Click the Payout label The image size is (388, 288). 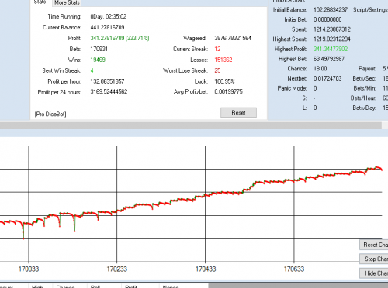pyautogui.click(x=367, y=69)
